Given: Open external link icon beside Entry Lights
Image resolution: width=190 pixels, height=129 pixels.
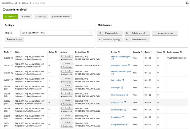Looking at the screenshot, I should [x=123, y=80].
